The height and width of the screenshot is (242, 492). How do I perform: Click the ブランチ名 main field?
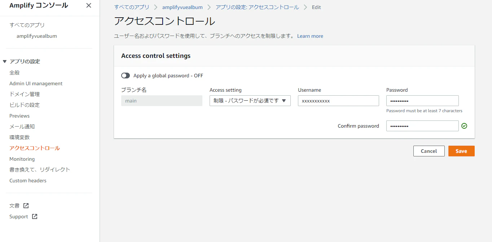tap(162, 101)
